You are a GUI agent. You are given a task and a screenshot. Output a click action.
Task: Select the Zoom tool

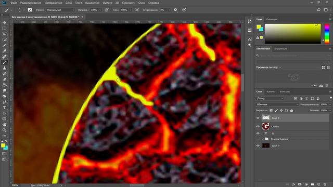pyautogui.click(x=4, y=130)
